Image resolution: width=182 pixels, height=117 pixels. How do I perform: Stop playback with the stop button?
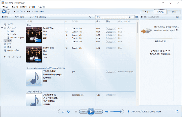[76, 112]
